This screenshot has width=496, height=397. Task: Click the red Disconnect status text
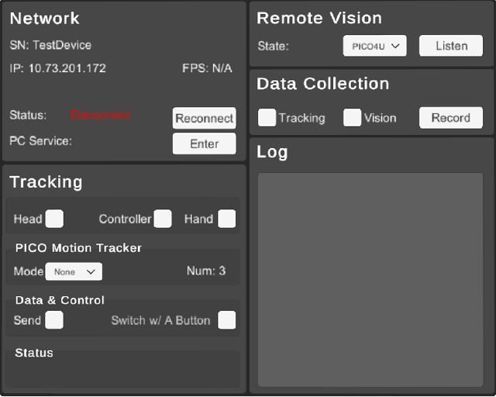[101, 116]
